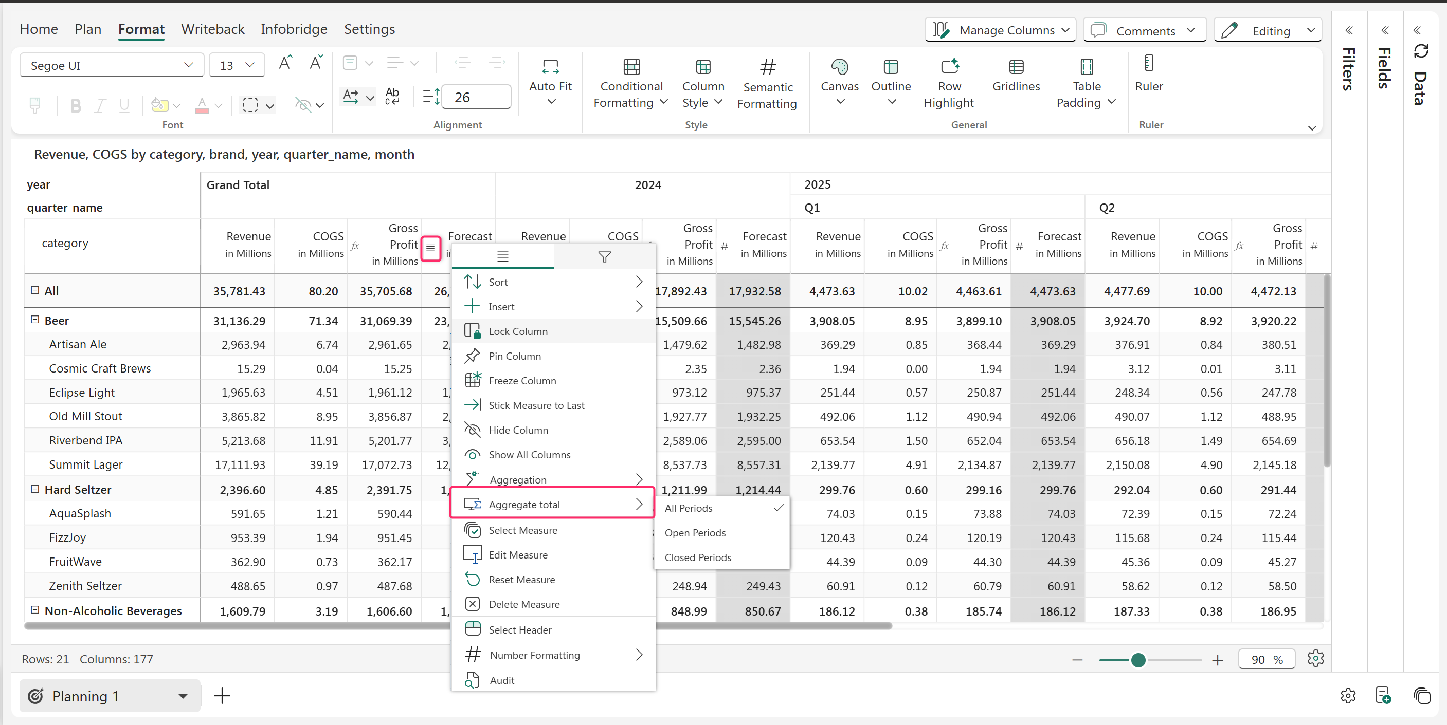Select Freeze Column in context menu
Screen dimensions: 1447x725
pyautogui.click(x=522, y=380)
